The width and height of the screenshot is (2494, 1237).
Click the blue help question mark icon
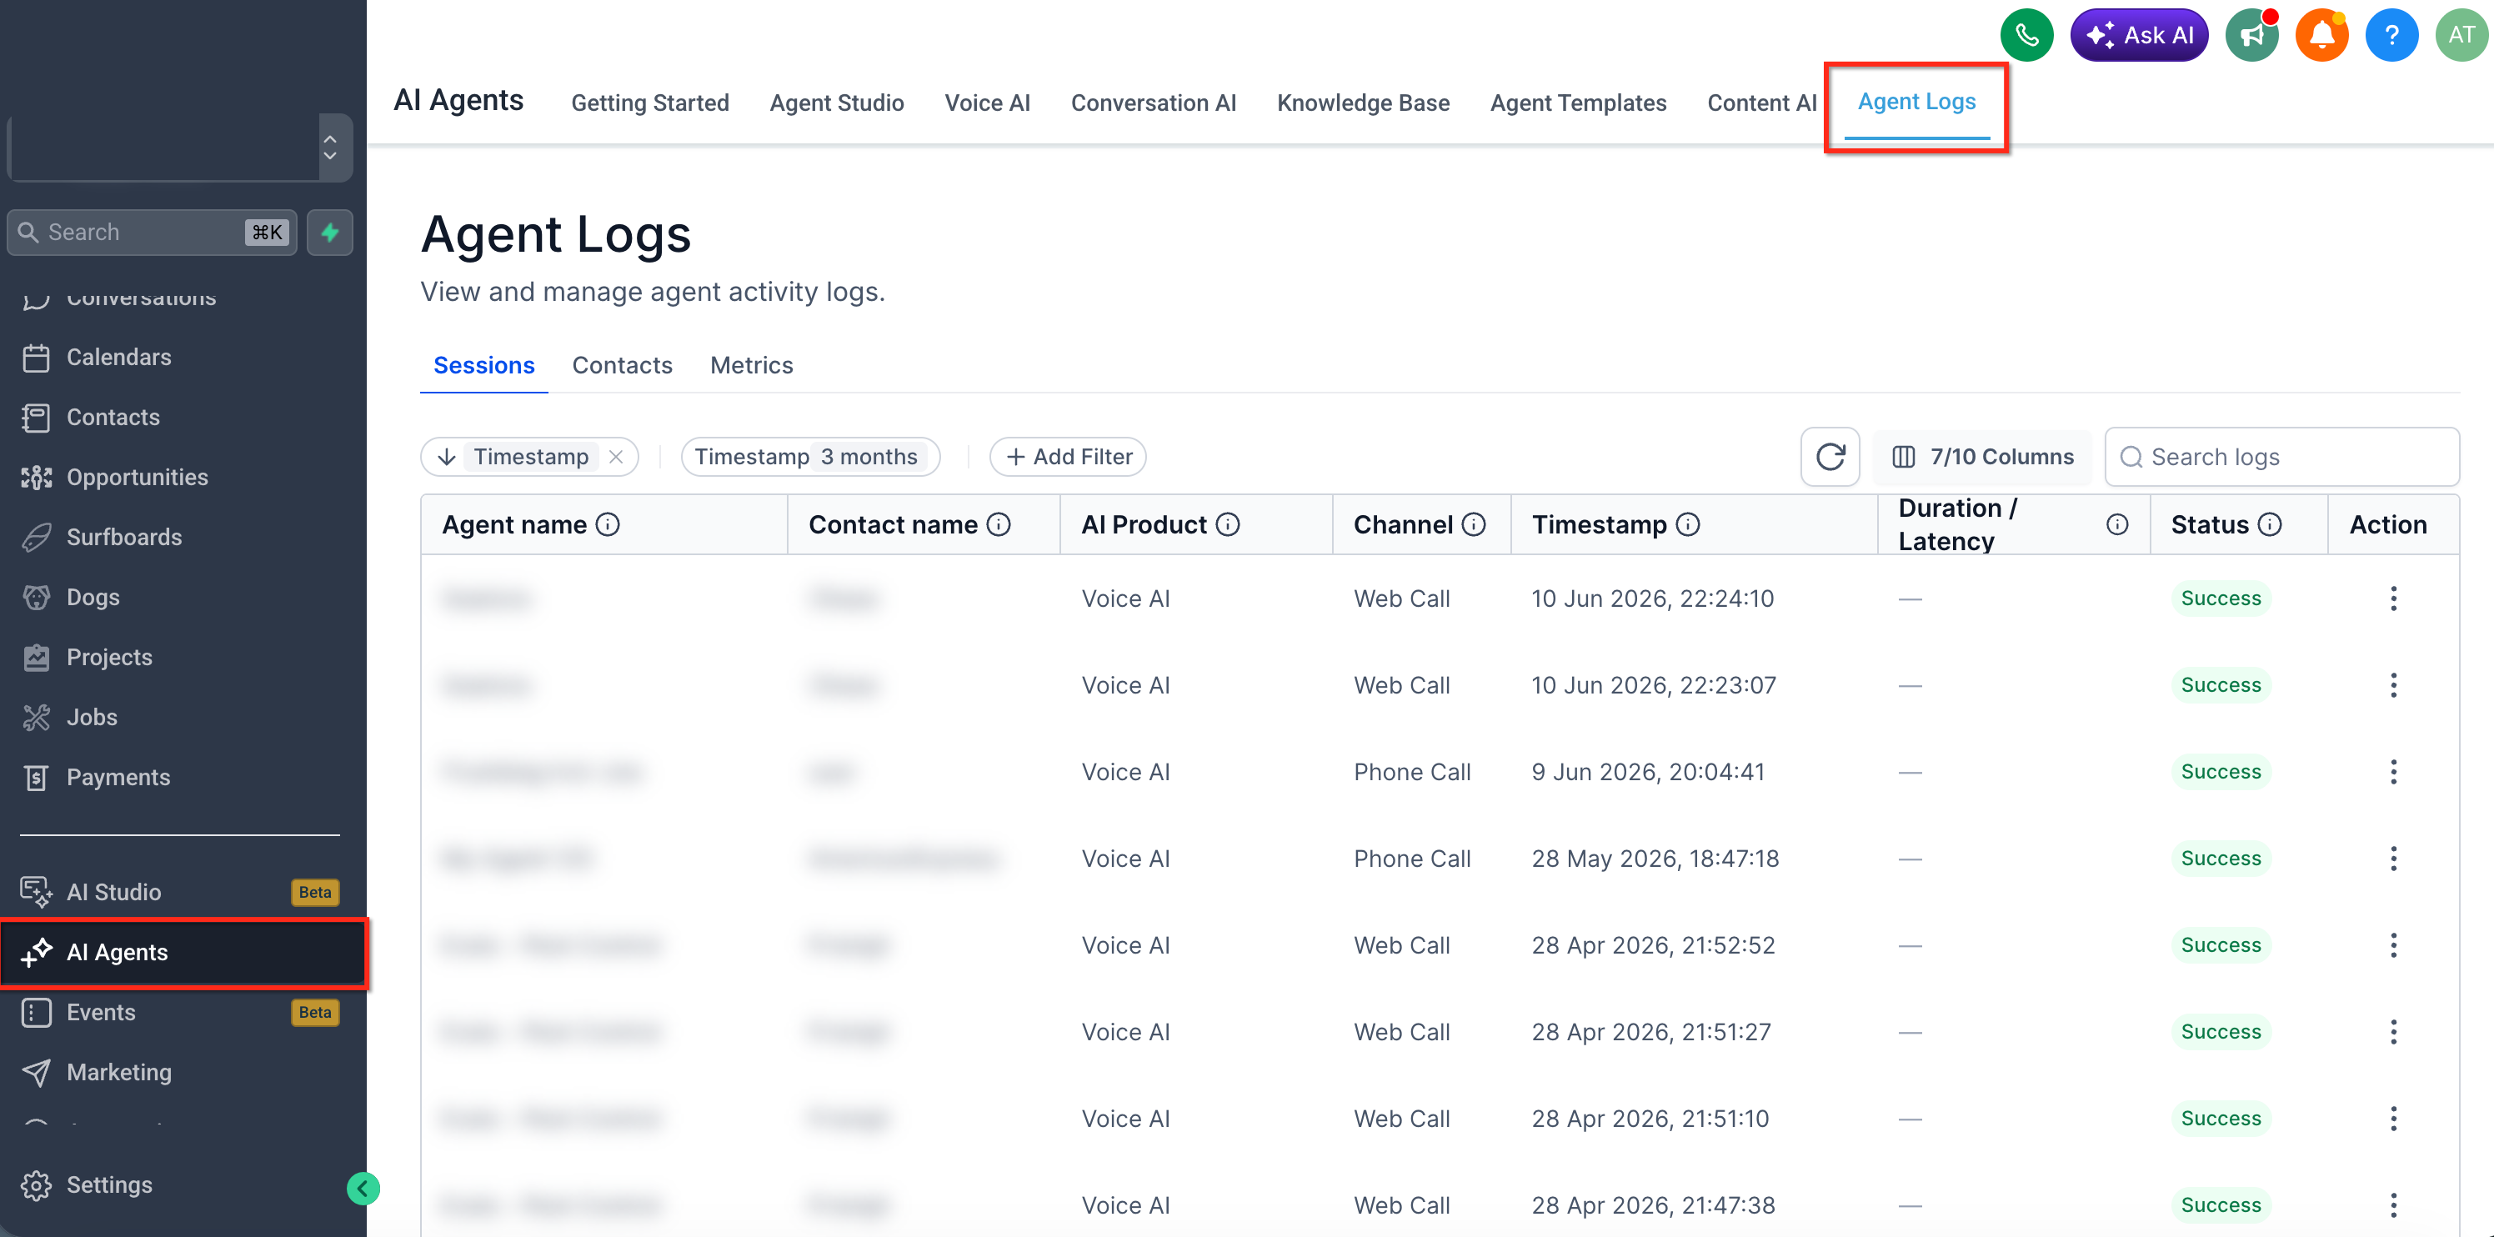point(2391,36)
